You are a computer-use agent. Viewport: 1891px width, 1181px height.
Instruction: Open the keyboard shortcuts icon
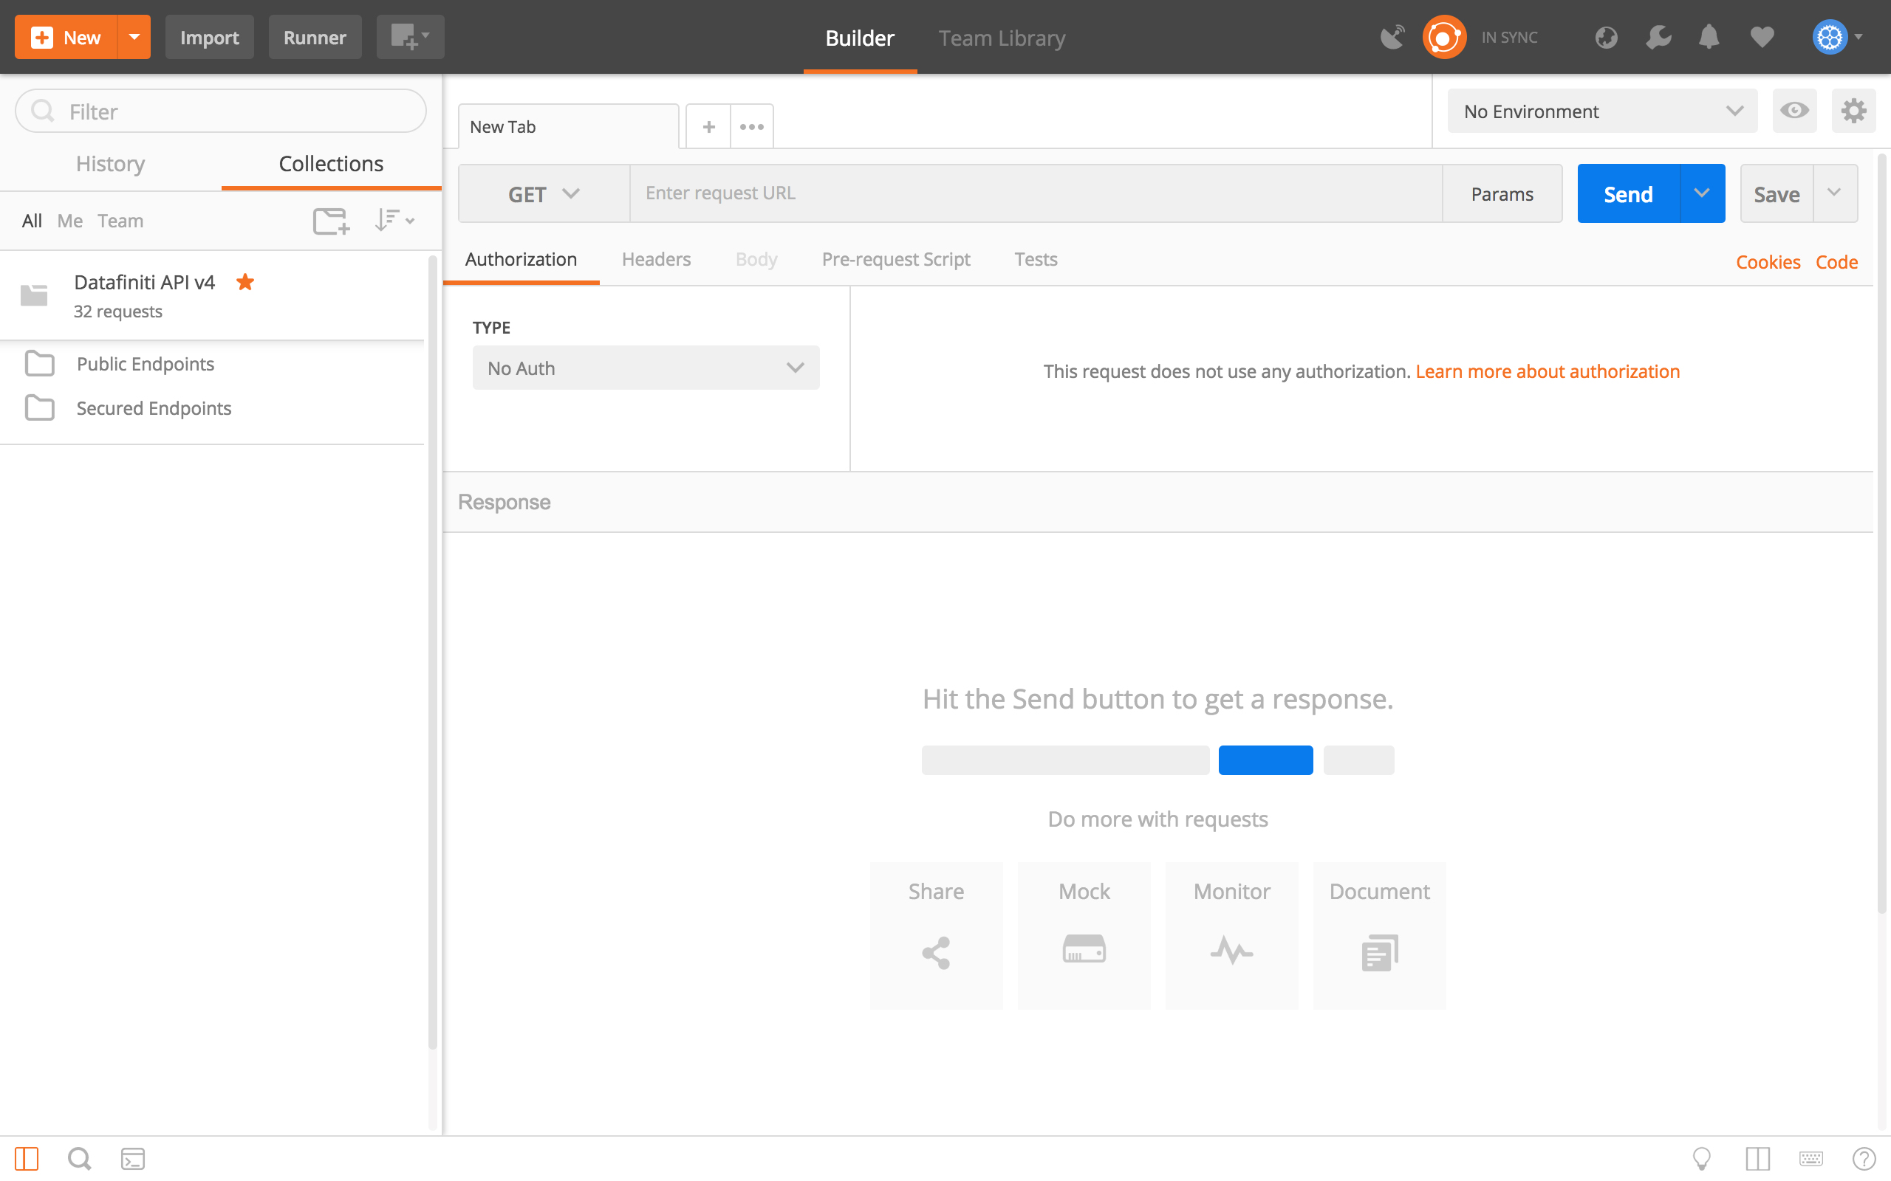click(x=1810, y=1158)
